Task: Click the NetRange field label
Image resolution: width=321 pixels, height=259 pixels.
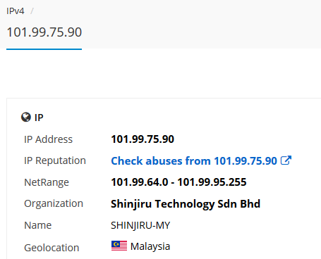Action: pyautogui.click(x=47, y=182)
